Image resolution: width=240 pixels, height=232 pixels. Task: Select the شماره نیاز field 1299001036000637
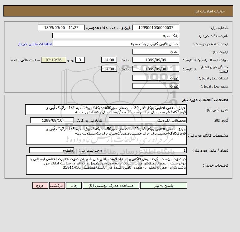156,27
